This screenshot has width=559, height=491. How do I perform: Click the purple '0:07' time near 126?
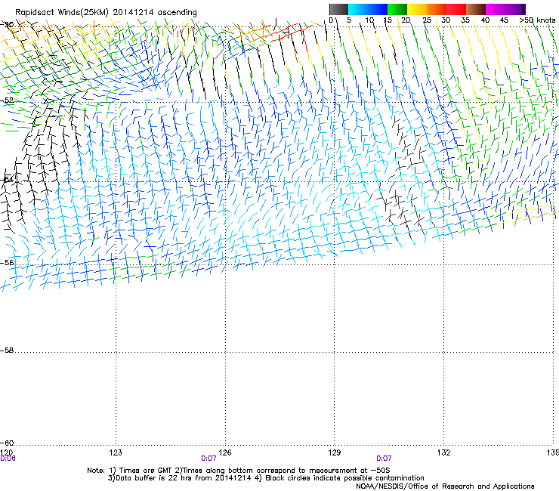208,459
